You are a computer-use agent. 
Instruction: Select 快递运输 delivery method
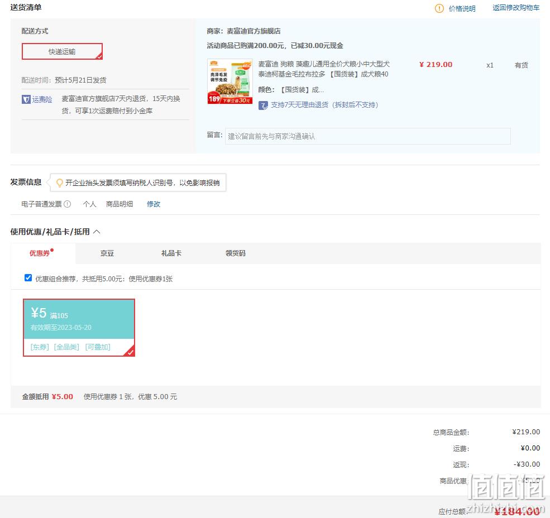point(62,51)
